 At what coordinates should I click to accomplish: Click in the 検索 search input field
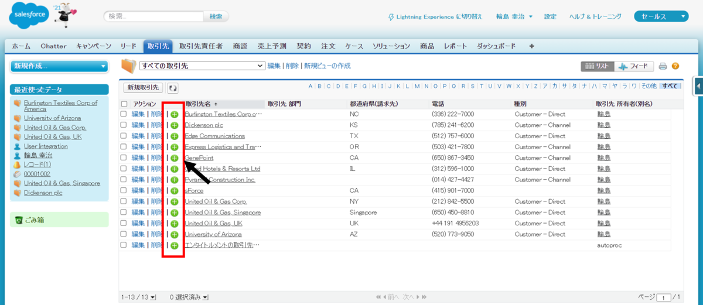click(x=155, y=16)
